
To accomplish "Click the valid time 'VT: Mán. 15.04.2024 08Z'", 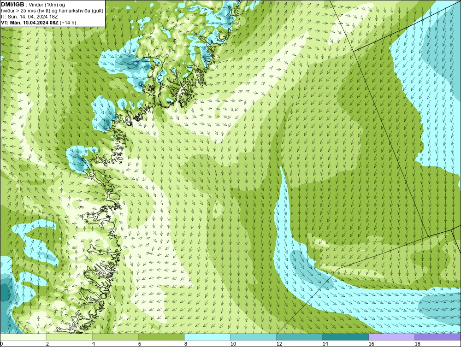I will pyautogui.click(x=30, y=23).
